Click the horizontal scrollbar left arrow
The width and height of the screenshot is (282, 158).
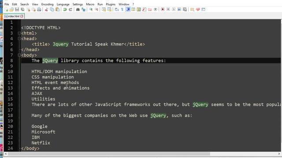pyautogui.click(x=6, y=154)
